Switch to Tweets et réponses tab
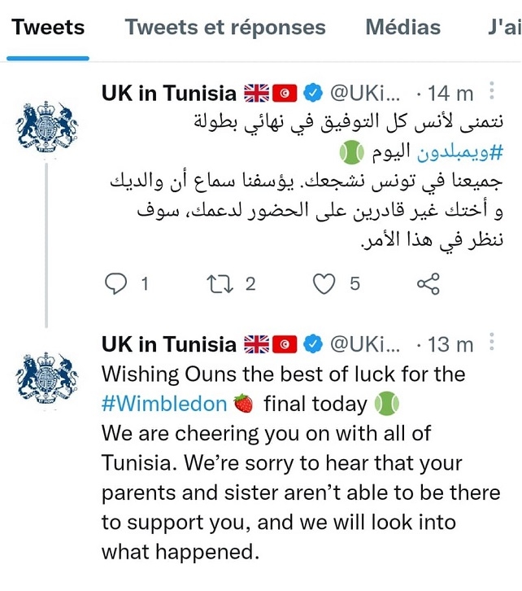 pyautogui.click(x=225, y=27)
